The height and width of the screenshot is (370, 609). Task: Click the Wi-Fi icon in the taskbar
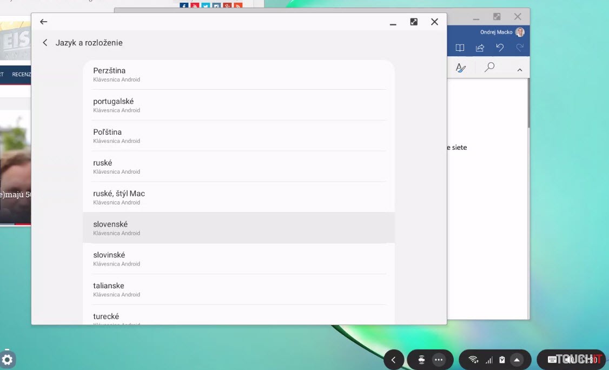(x=473, y=360)
